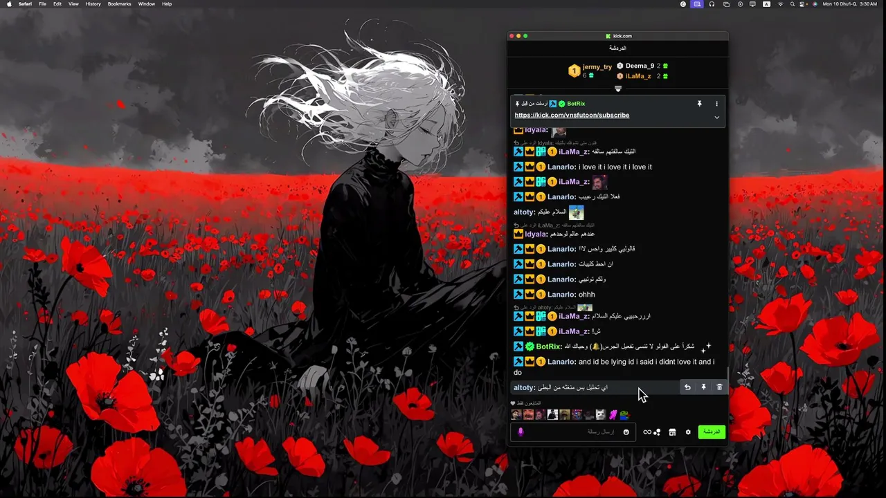Open the View menu
This screenshot has width=886, height=498.
click(x=73, y=4)
